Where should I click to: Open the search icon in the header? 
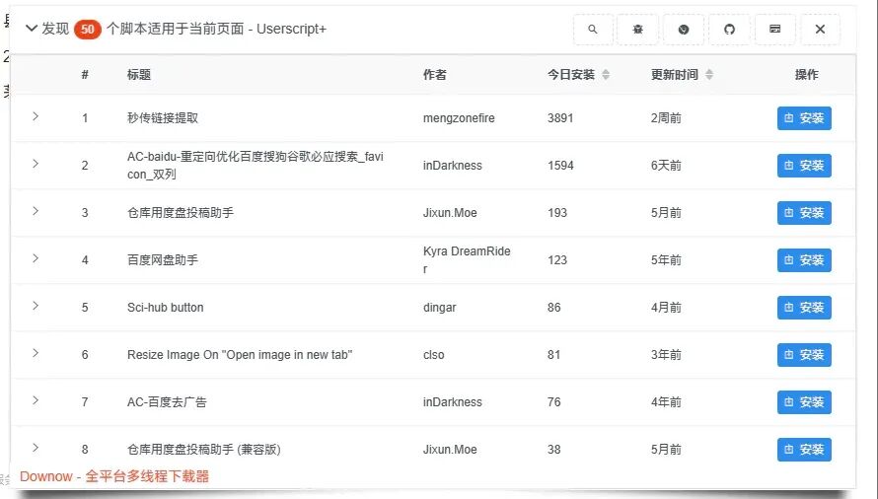(593, 30)
